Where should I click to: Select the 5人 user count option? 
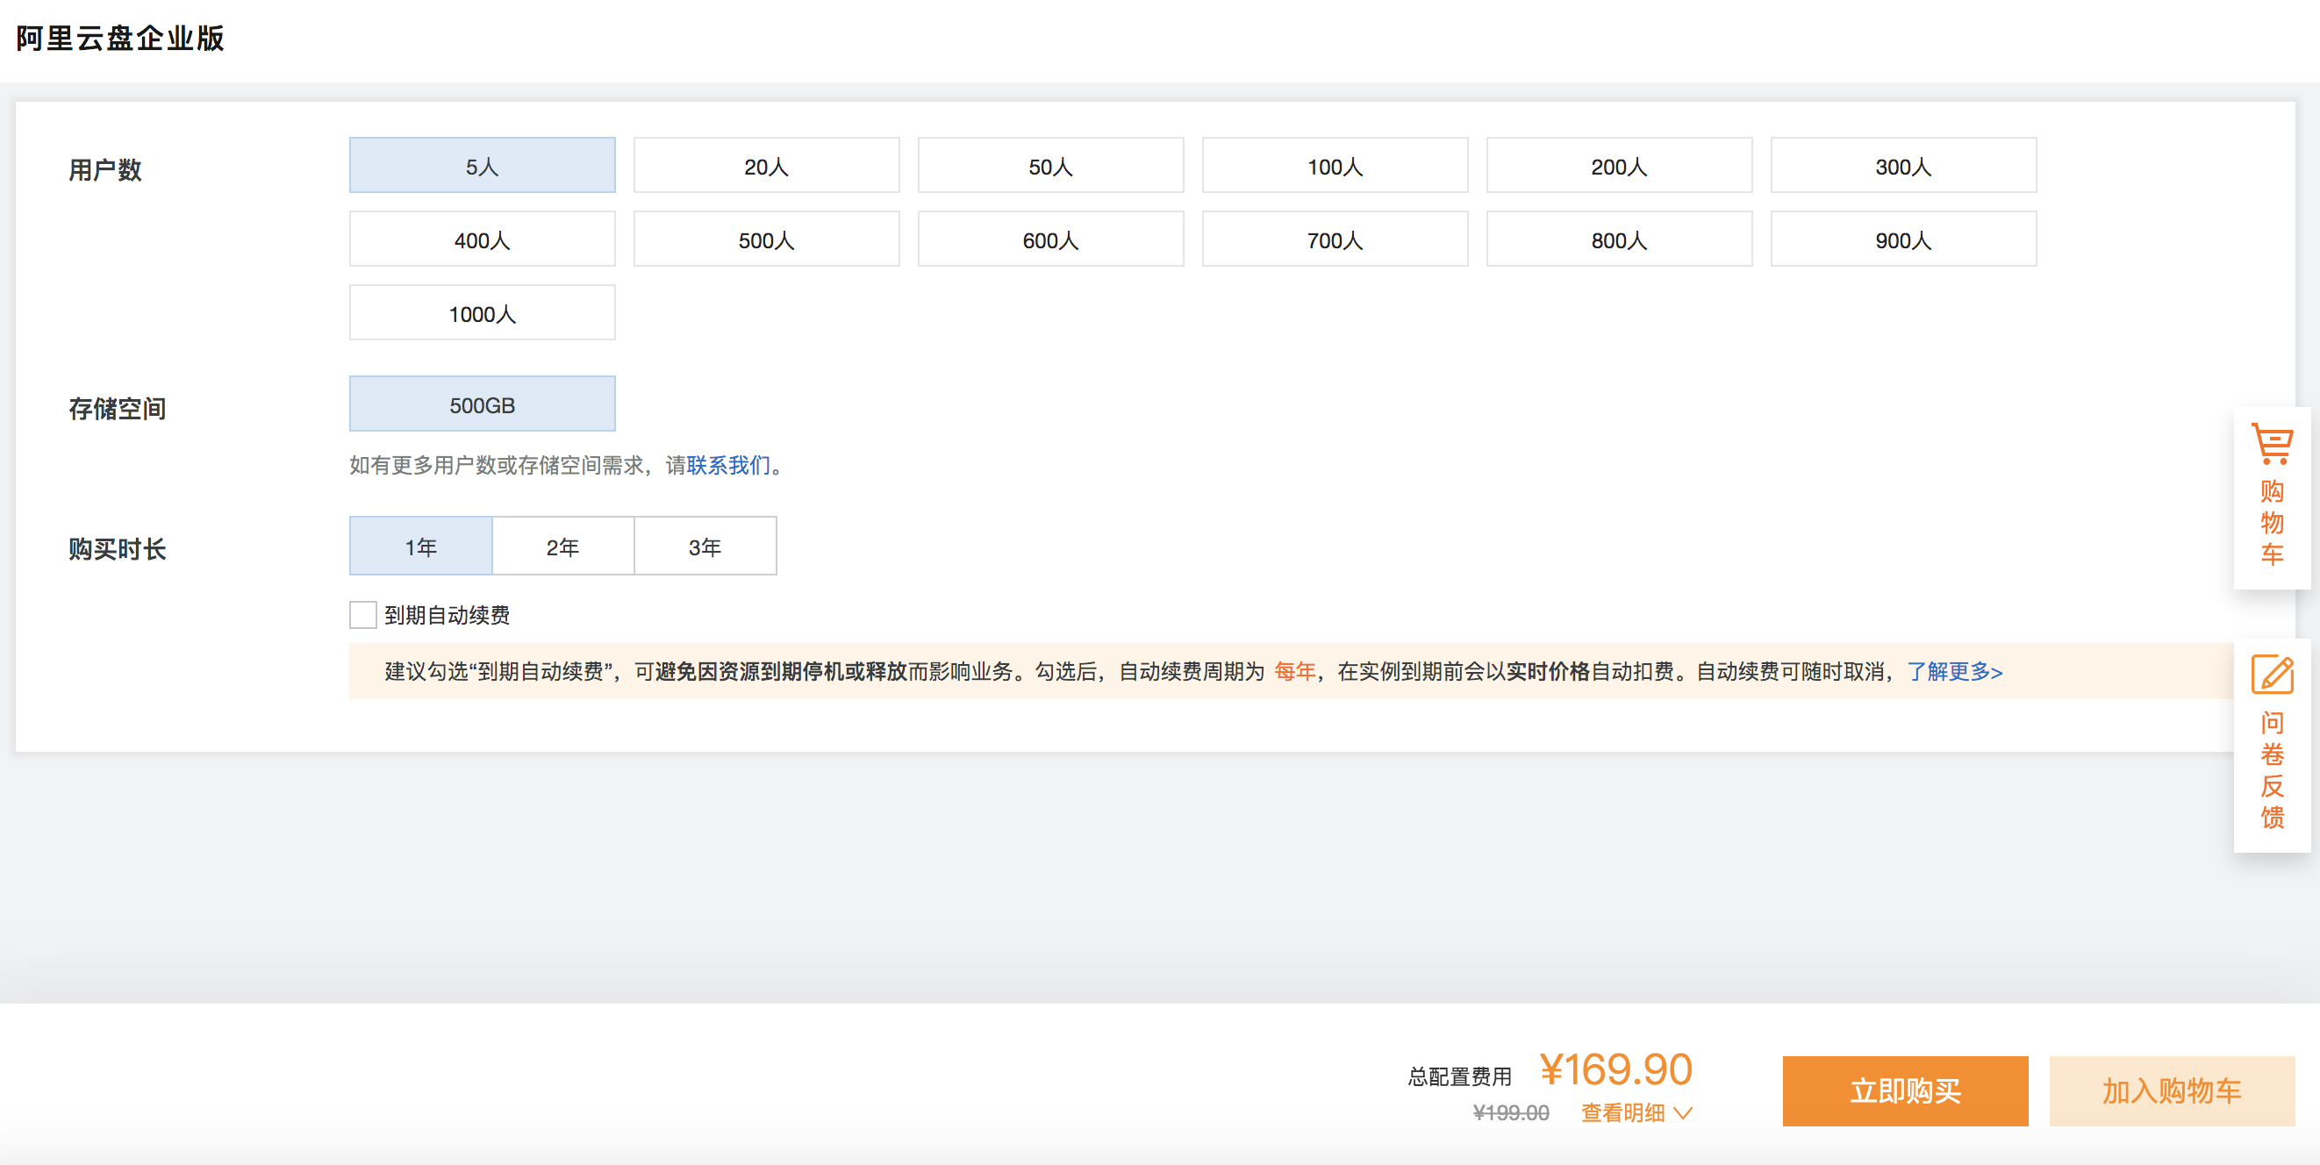pos(482,166)
